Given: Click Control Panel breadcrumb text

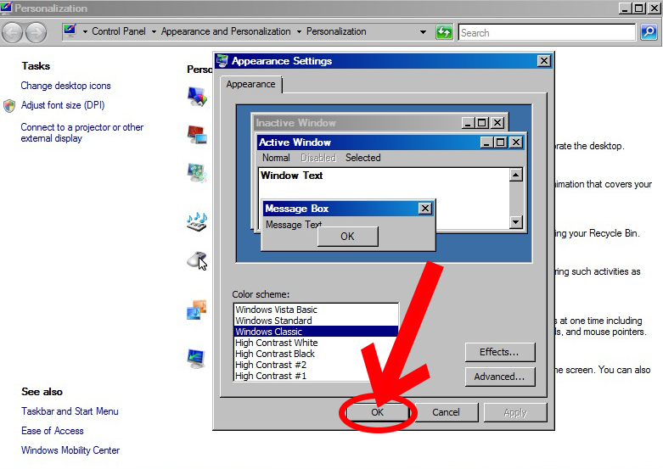Looking at the screenshot, I should (x=119, y=31).
